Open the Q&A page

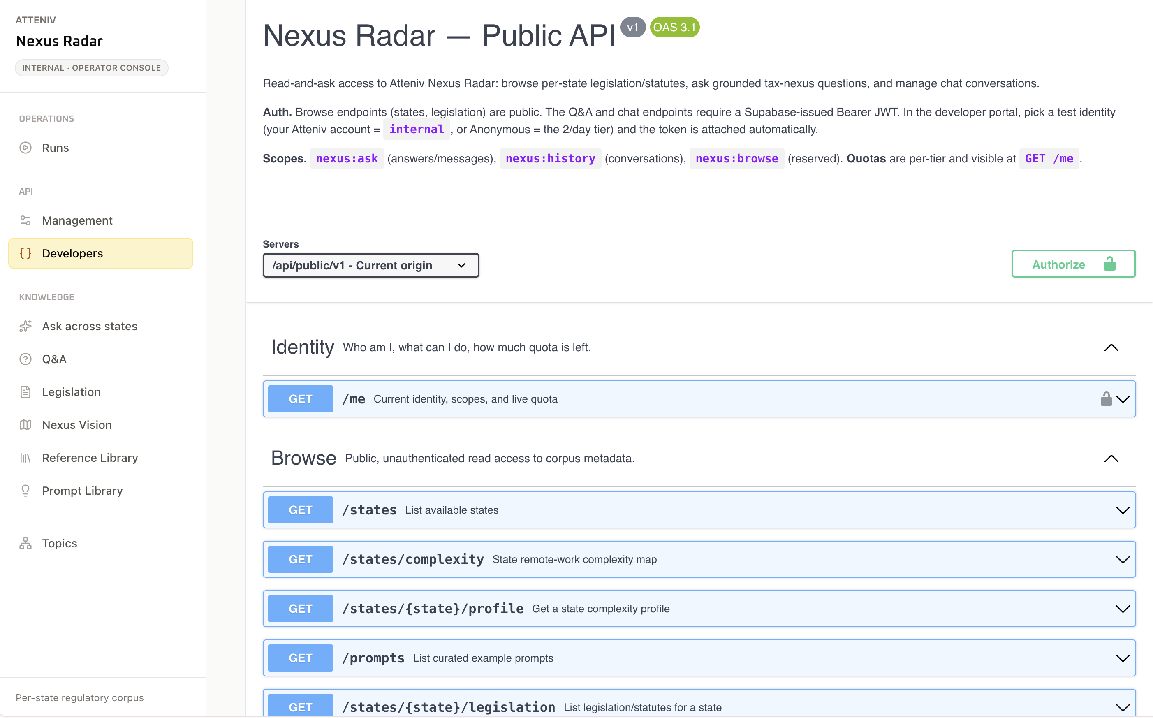(101, 359)
